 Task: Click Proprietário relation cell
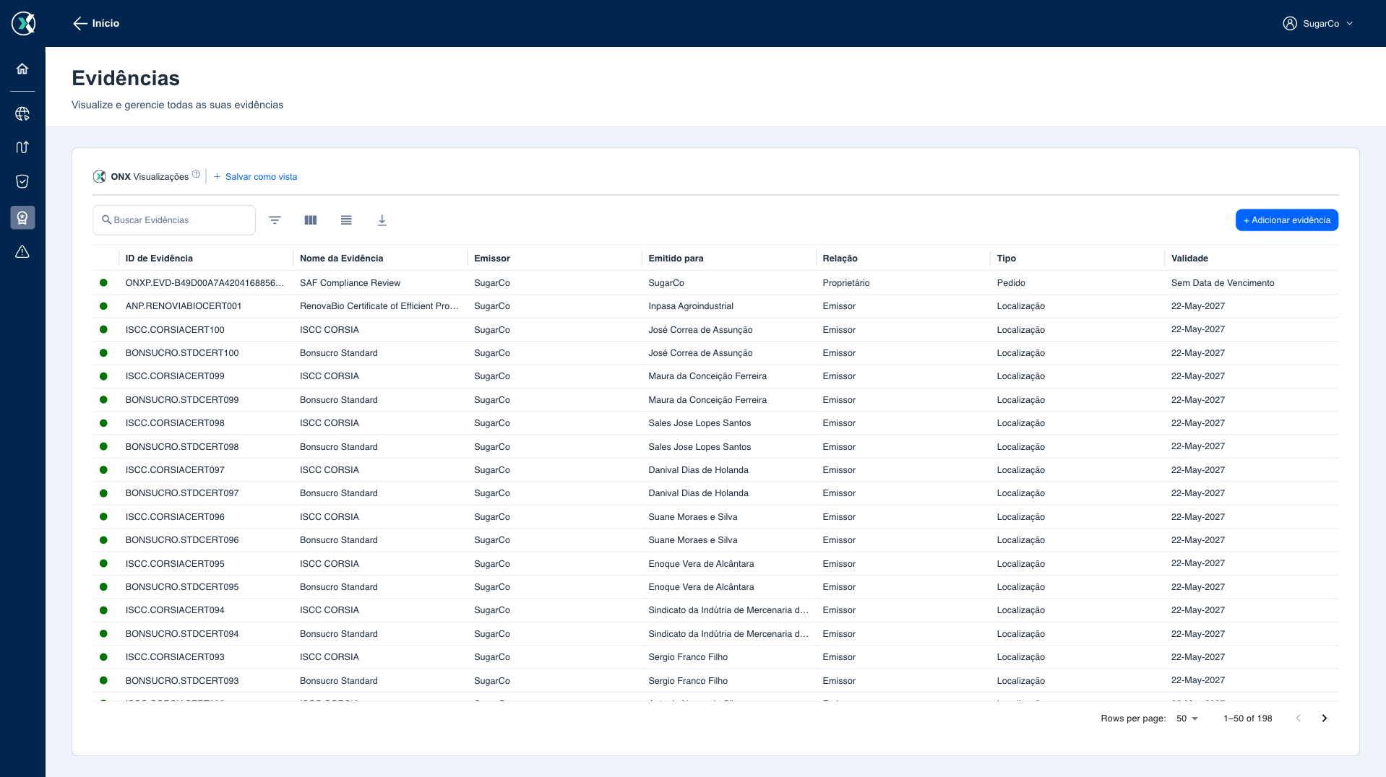[846, 283]
